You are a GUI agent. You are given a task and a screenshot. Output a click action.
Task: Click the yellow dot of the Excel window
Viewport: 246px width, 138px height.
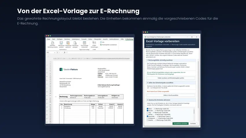click(48, 36)
